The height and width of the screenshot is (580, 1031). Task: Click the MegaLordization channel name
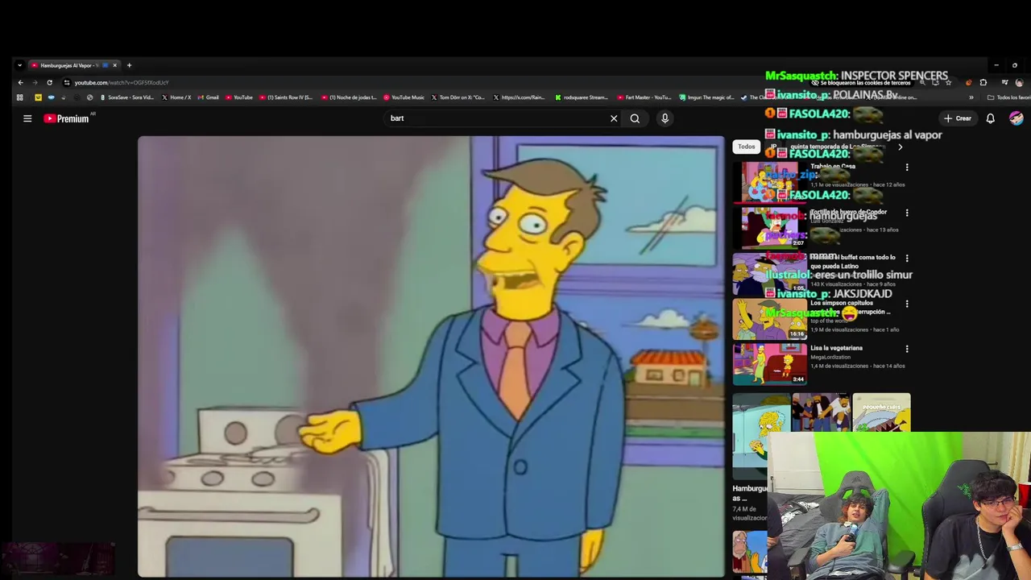(830, 357)
